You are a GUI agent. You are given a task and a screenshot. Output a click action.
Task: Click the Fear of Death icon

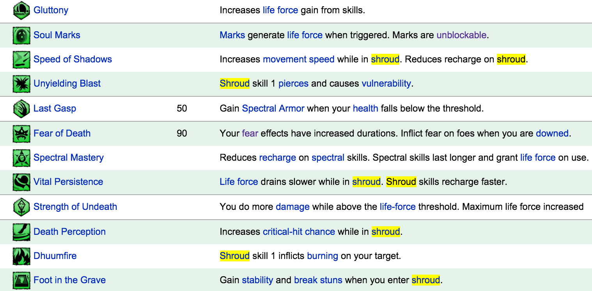pyautogui.click(x=21, y=133)
